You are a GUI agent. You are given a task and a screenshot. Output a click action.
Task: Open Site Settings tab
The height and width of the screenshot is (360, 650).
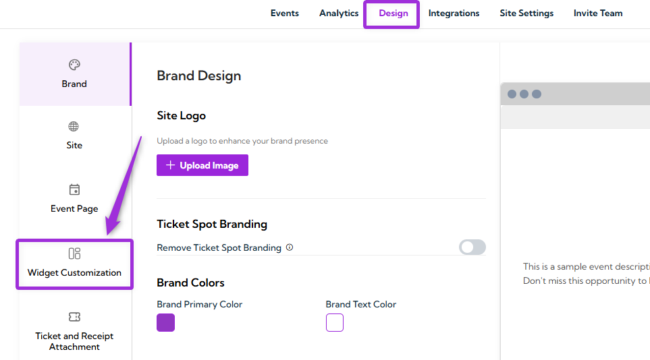(526, 13)
